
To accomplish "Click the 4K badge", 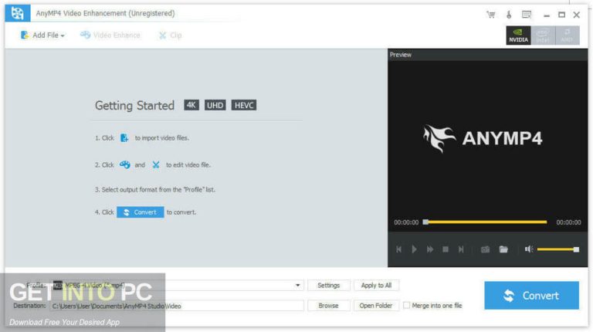I will coord(191,105).
